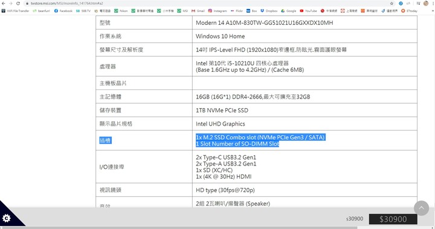The width and height of the screenshot is (435, 229).
Task: Open the MSI bookmark
Action: [183, 11]
